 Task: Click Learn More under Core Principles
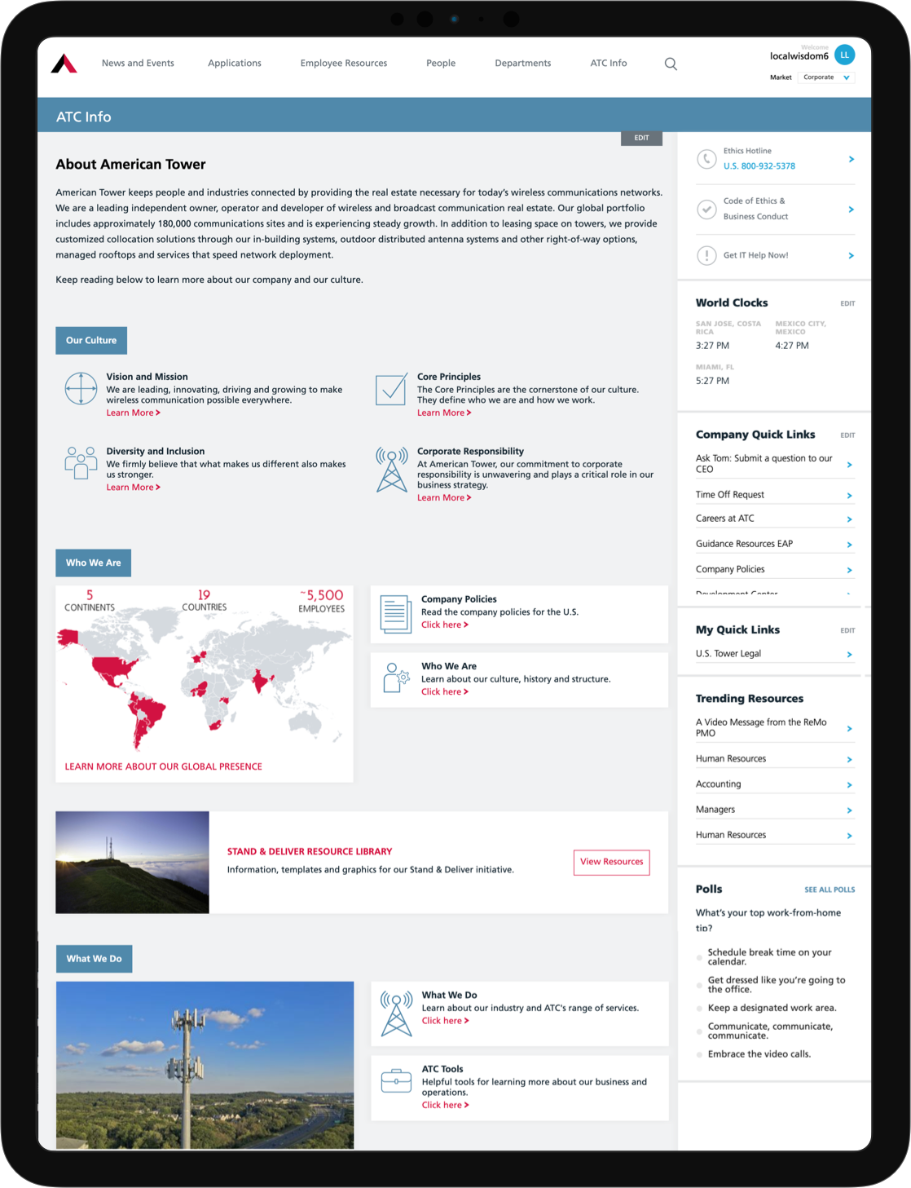[444, 413]
